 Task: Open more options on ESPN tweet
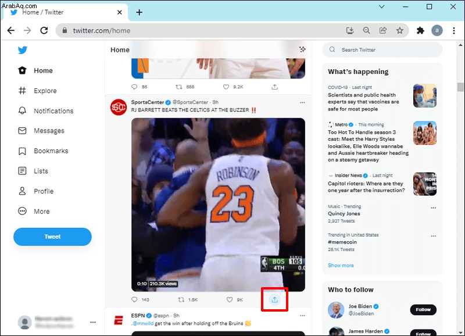click(302, 316)
